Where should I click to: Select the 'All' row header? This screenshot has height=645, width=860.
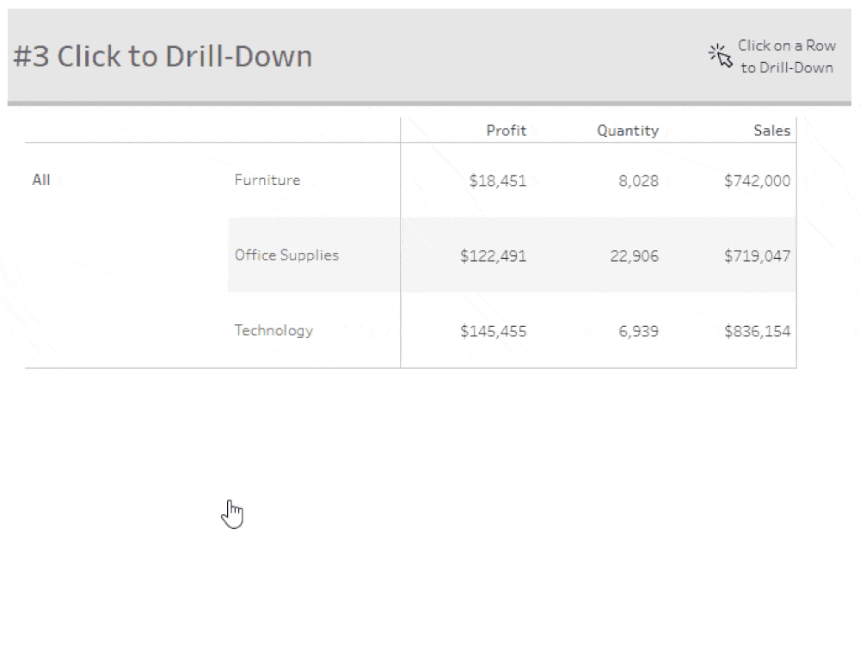click(41, 180)
